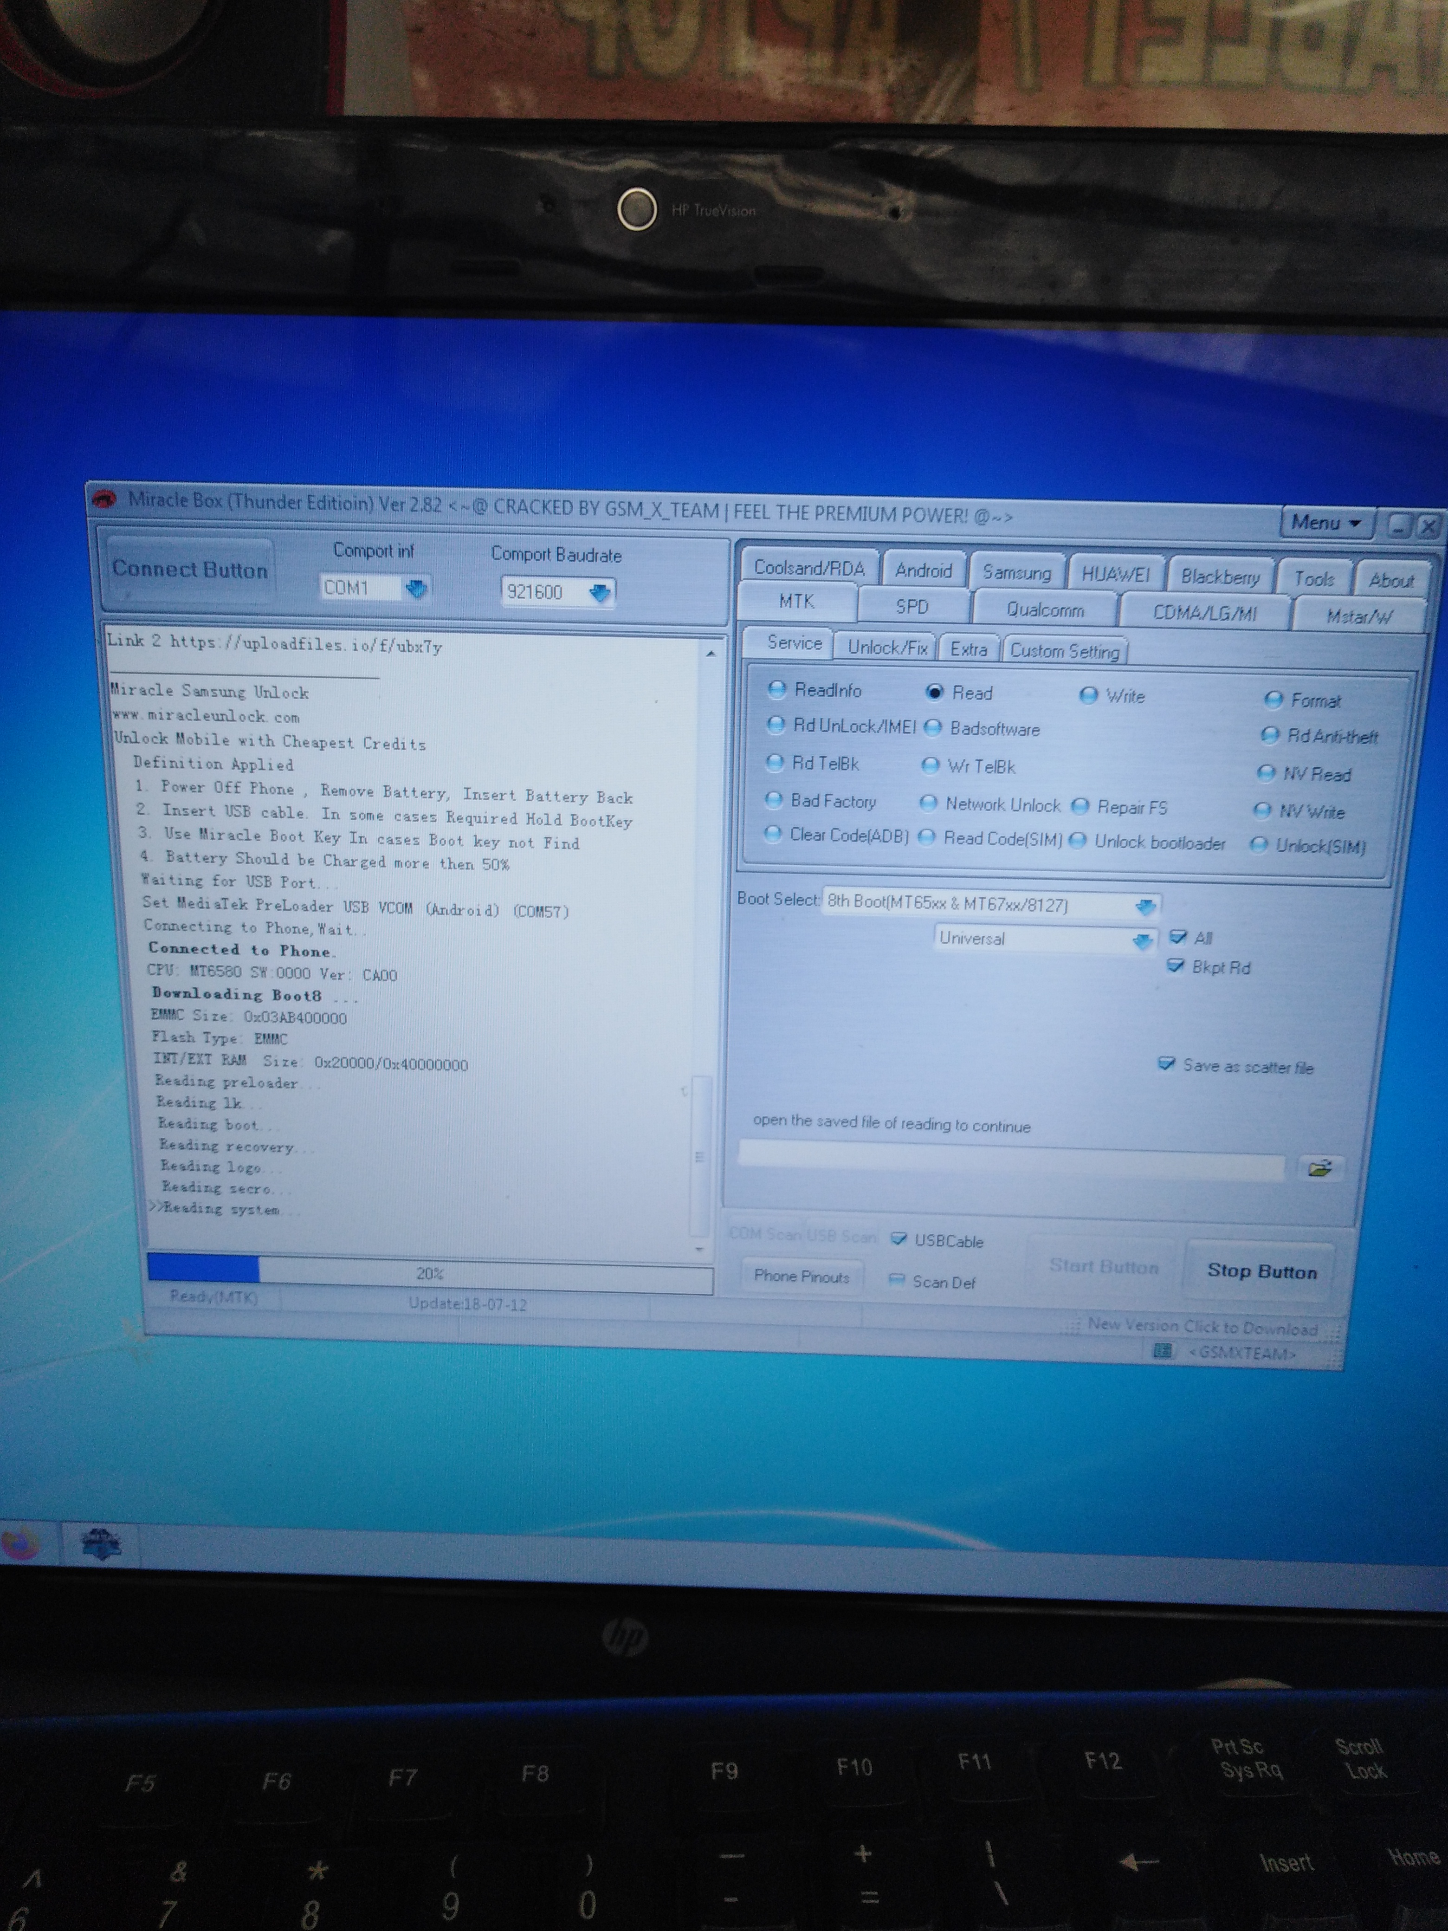Screen dimensions: 1448x1931
Task: Click the Phone Pinouts button
Action: pyautogui.click(x=801, y=1277)
